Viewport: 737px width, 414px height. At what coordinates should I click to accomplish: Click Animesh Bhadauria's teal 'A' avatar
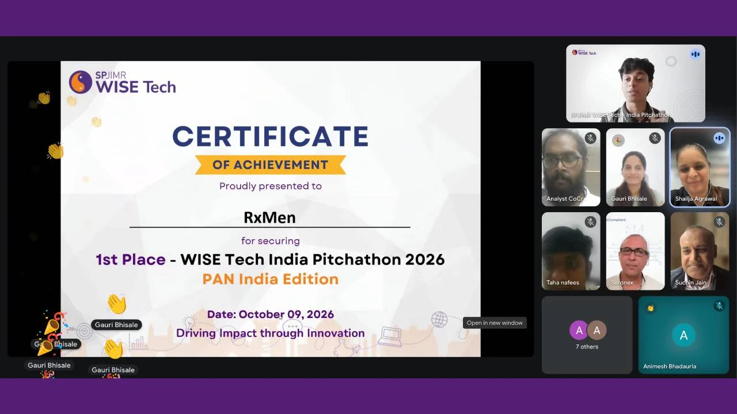click(683, 336)
